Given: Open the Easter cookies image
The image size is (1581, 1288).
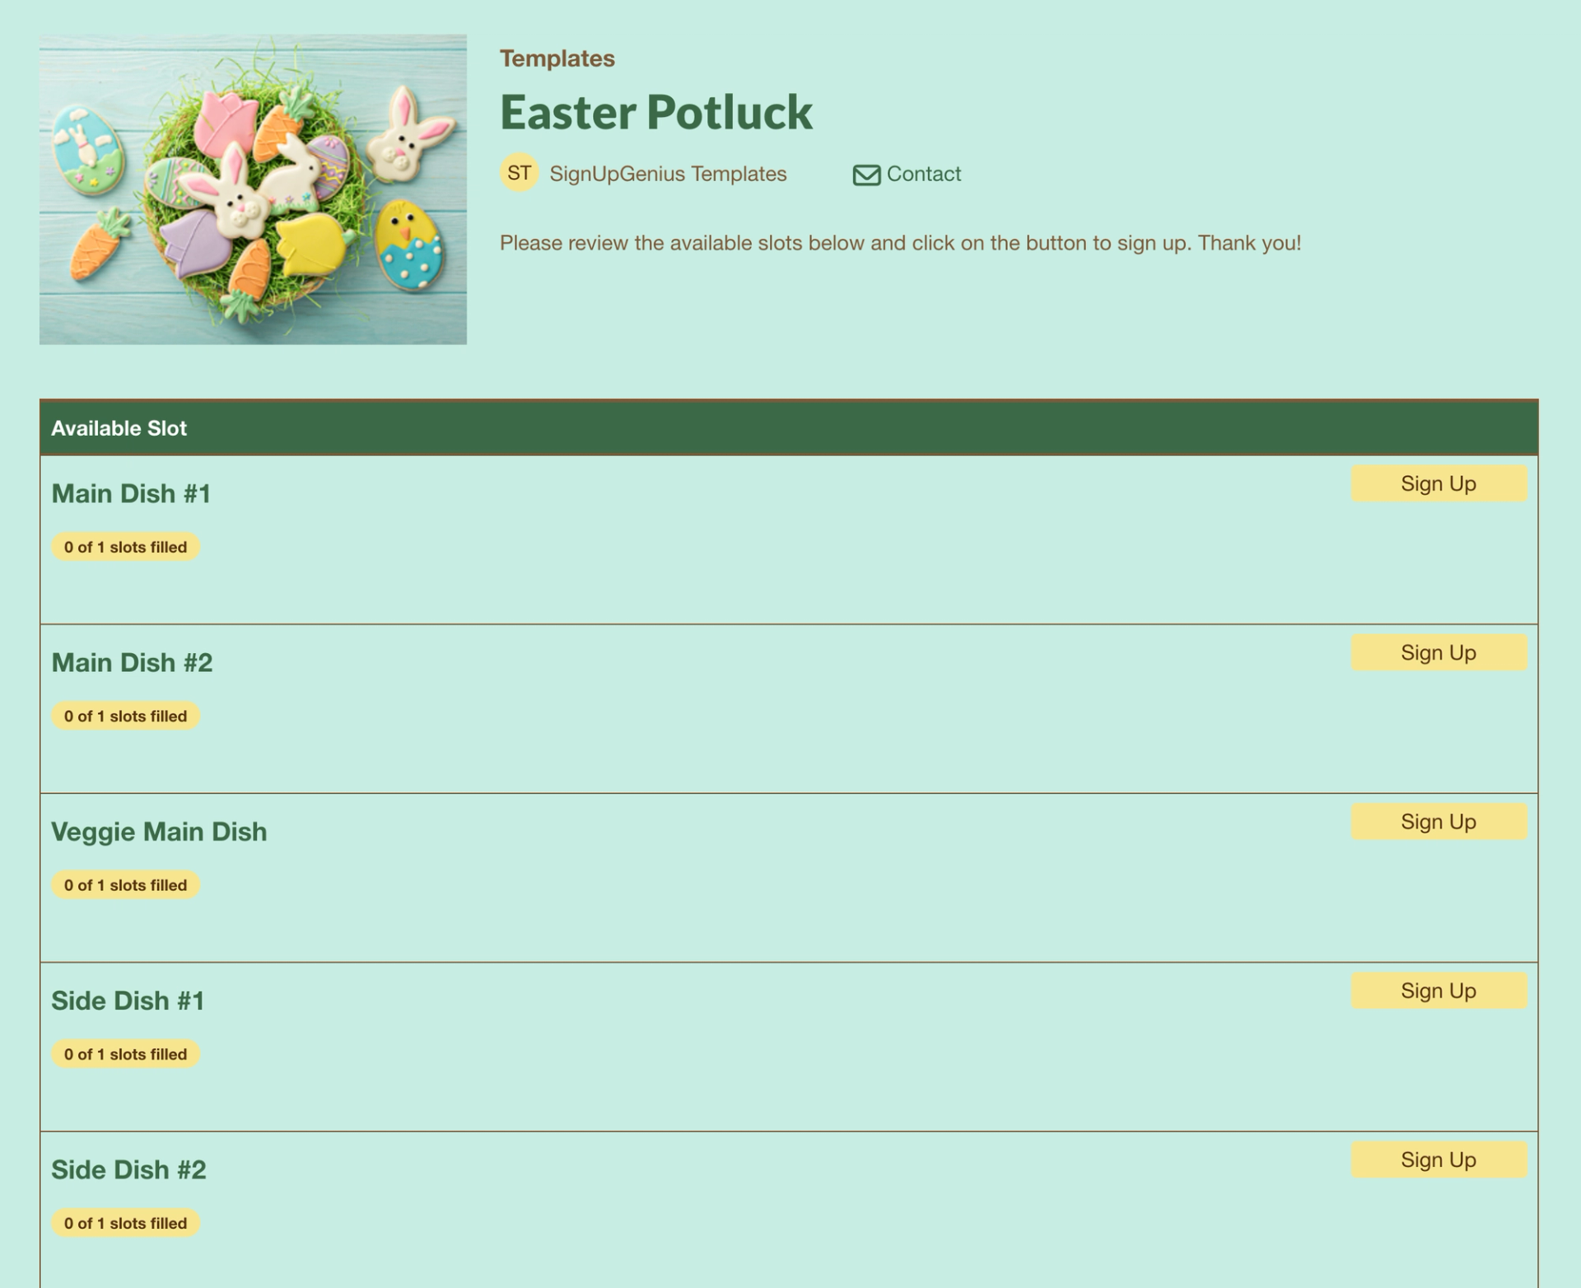Looking at the screenshot, I should click(253, 189).
